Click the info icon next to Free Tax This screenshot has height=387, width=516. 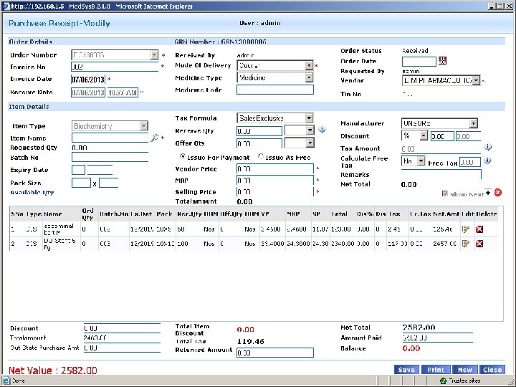487,161
